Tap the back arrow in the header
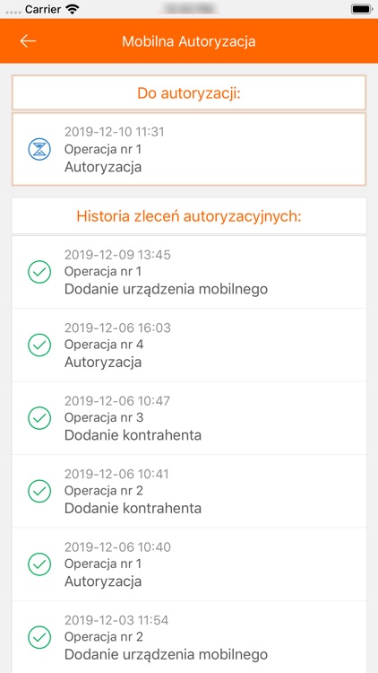Viewport: 378px width, 673px height. [x=28, y=41]
